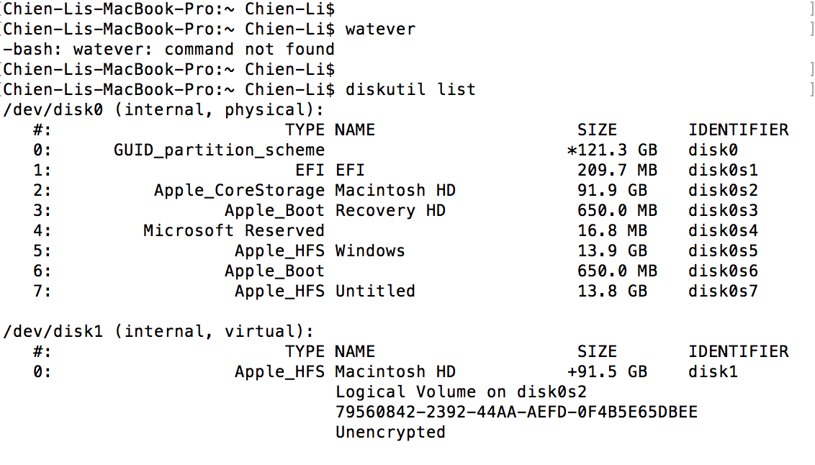This screenshot has width=815, height=465.
Task: Click the 'Untitled' partition name
Action: (x=375, y=292)
